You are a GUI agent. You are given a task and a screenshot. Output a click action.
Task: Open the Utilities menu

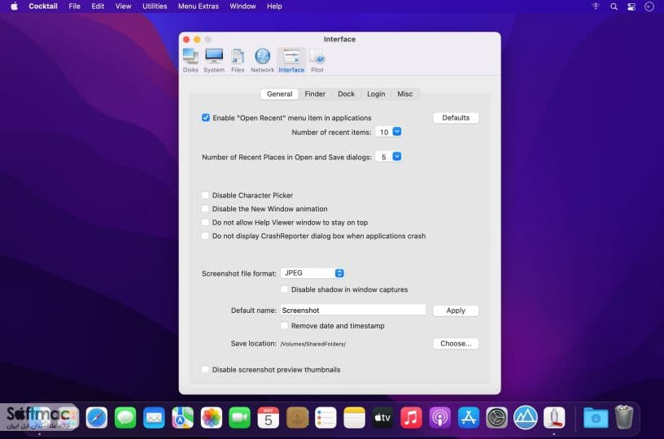coord(155,7)
